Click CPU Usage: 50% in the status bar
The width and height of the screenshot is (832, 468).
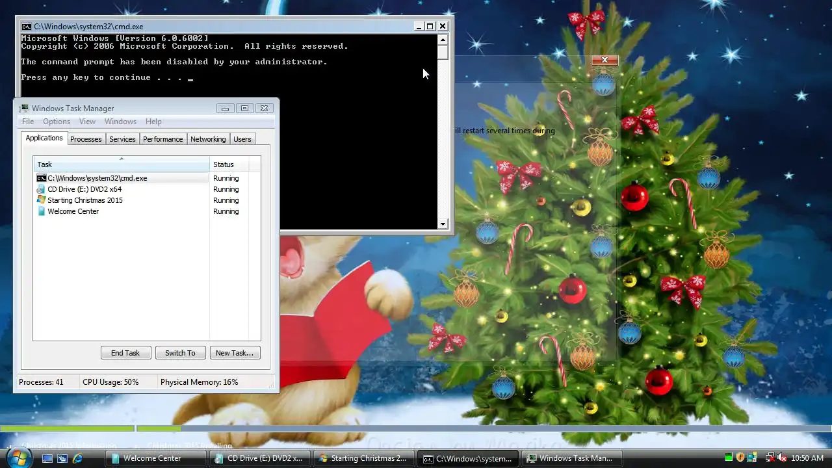click(x=110, y=382)
